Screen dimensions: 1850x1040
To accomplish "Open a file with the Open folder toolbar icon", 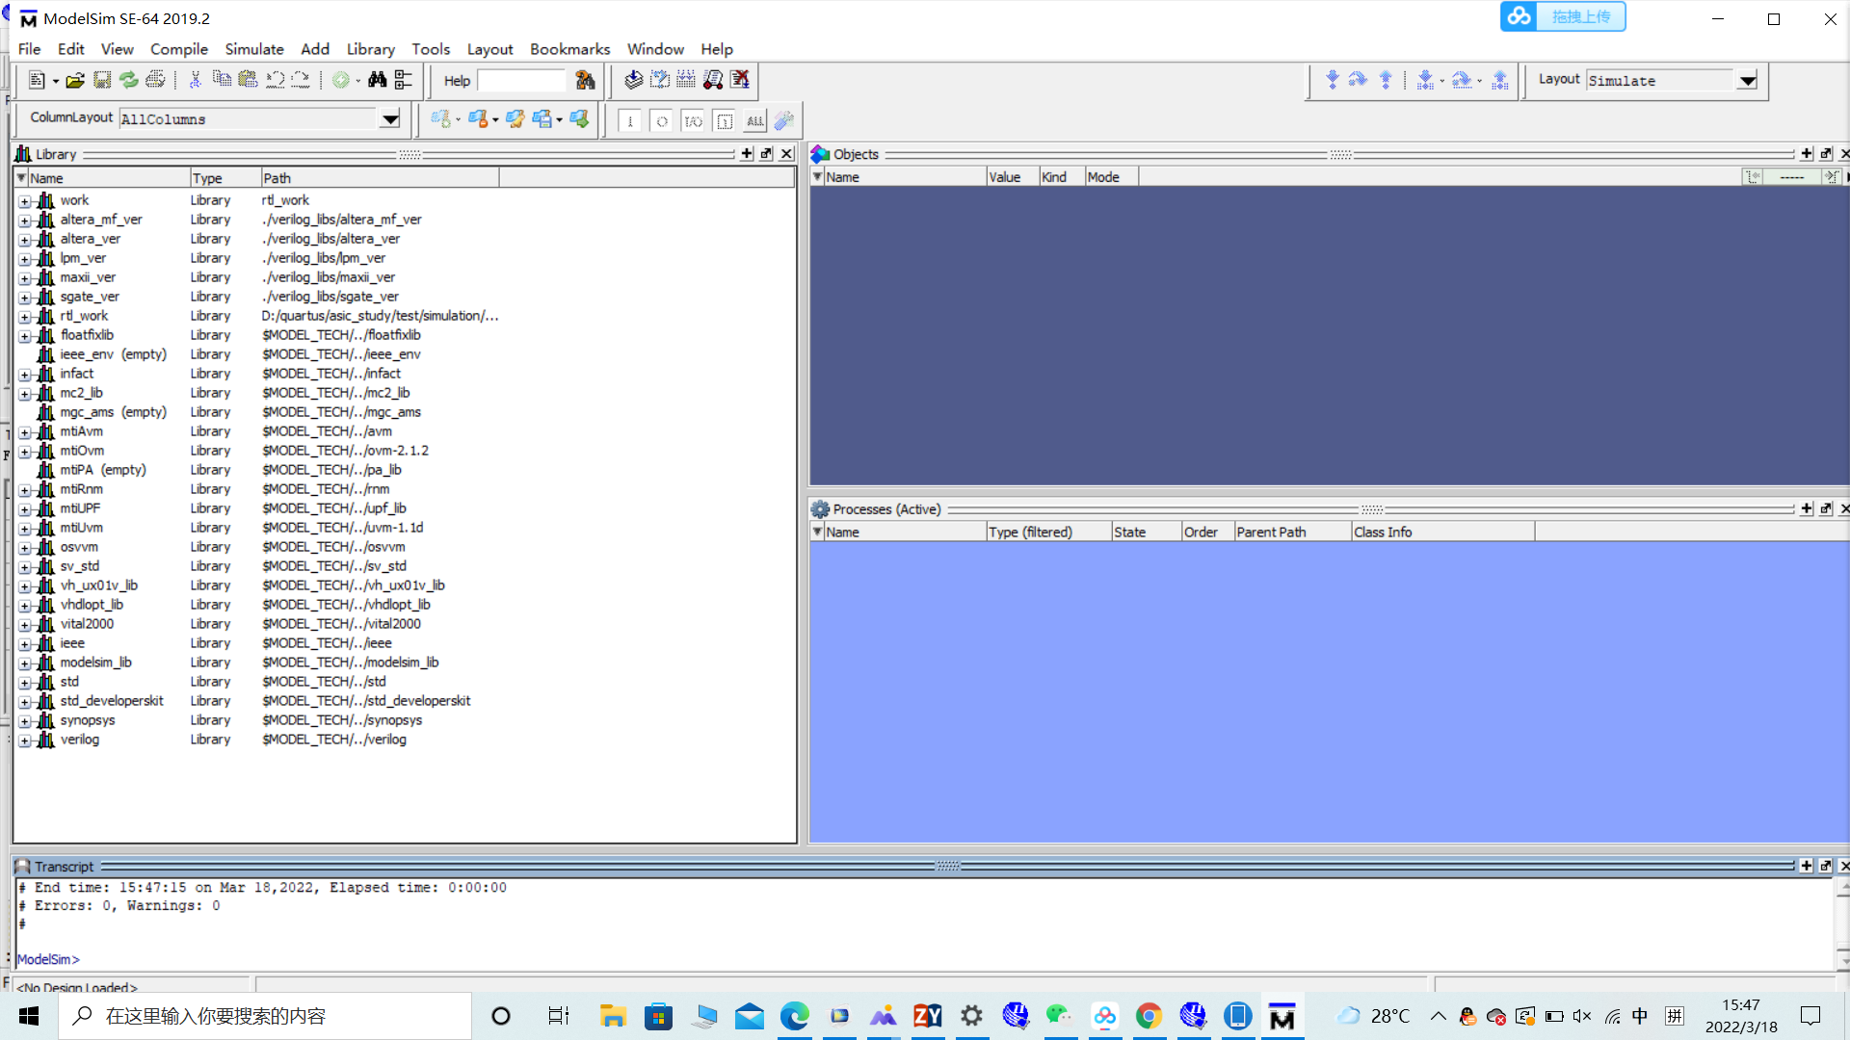I will 75,80.
